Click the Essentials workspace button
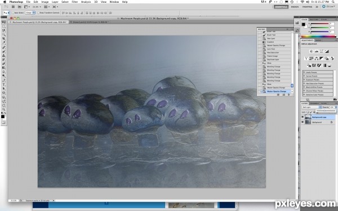The image size is (338, 211). point(281,7)
